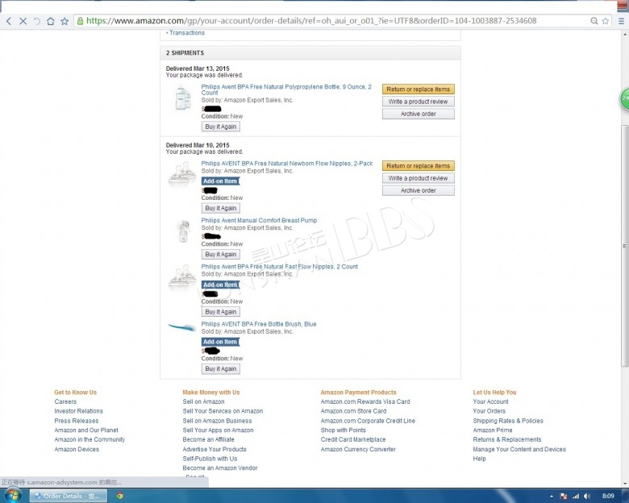Viewport: 629px width, 503px height.
Task: Click Buy it Again for Breast Pump
Action: 221,254
